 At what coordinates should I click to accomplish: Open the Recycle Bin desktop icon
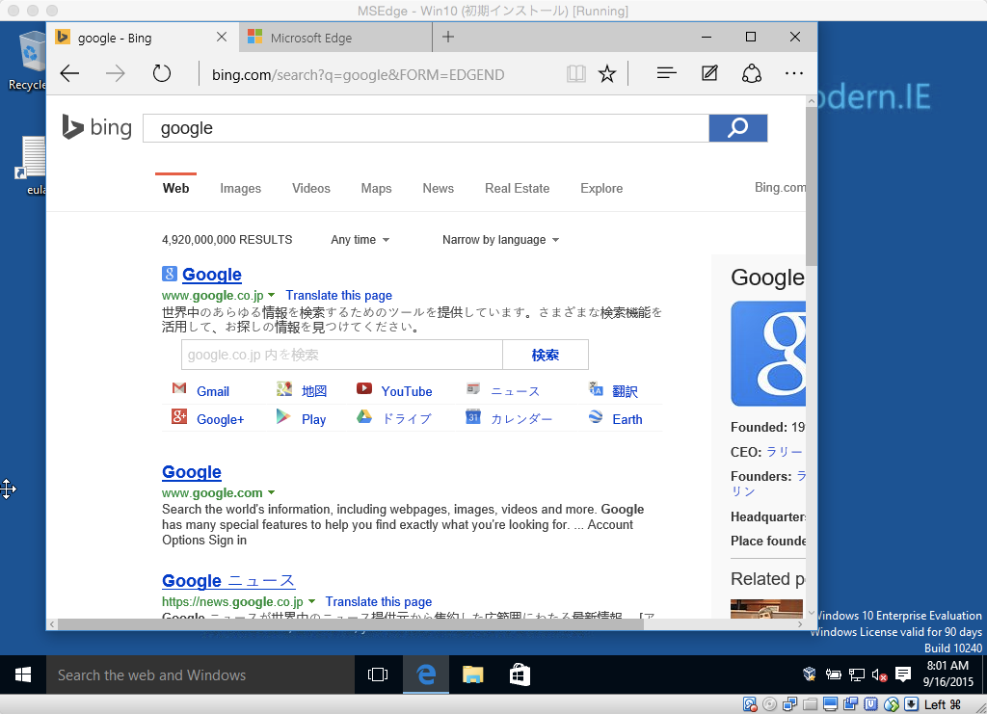(28, 61)
